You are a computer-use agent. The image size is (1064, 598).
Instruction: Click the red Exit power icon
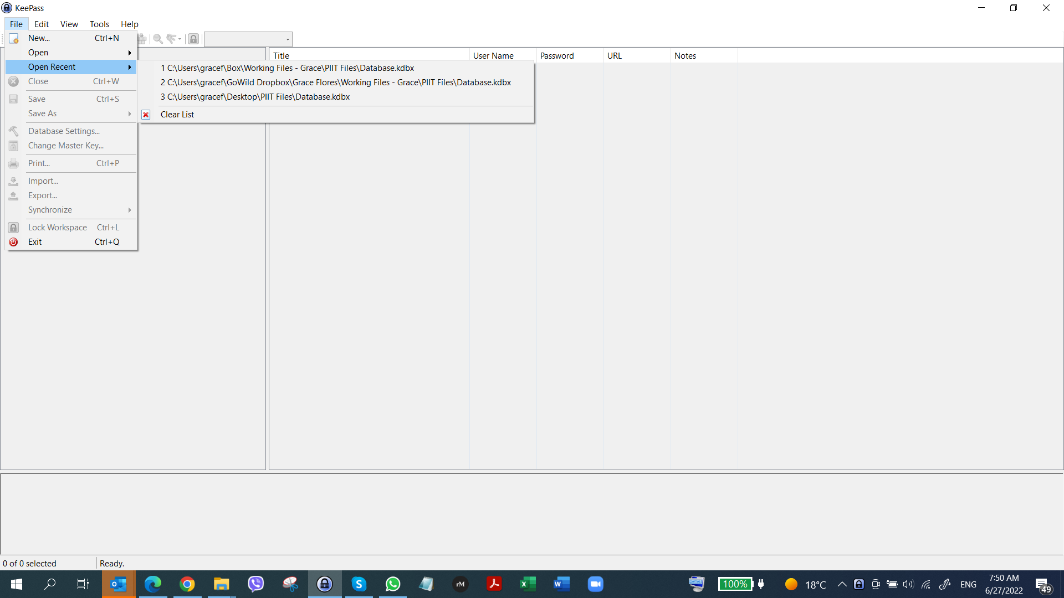tap(14, 242)
